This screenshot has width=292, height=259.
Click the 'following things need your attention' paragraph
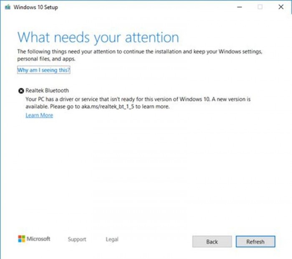(x=138, y=52)
